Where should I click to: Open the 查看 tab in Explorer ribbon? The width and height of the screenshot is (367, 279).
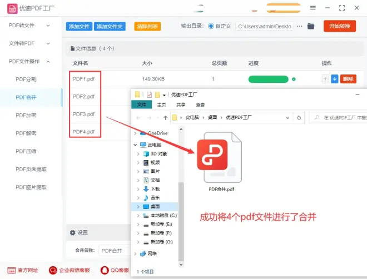pos(200,105)
